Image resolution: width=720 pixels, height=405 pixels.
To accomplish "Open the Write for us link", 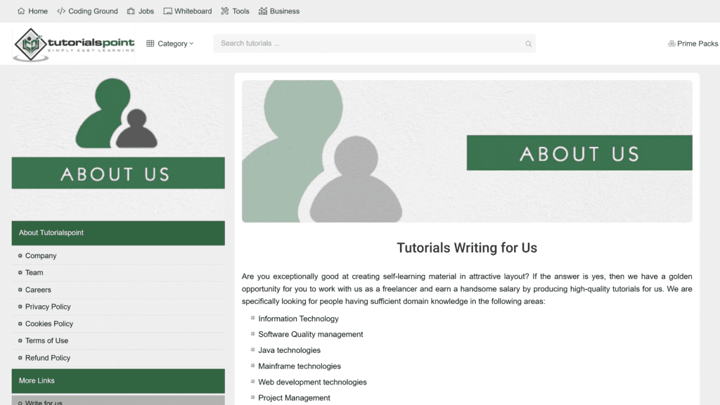I will pyautogui.click(x=44, y=402).
